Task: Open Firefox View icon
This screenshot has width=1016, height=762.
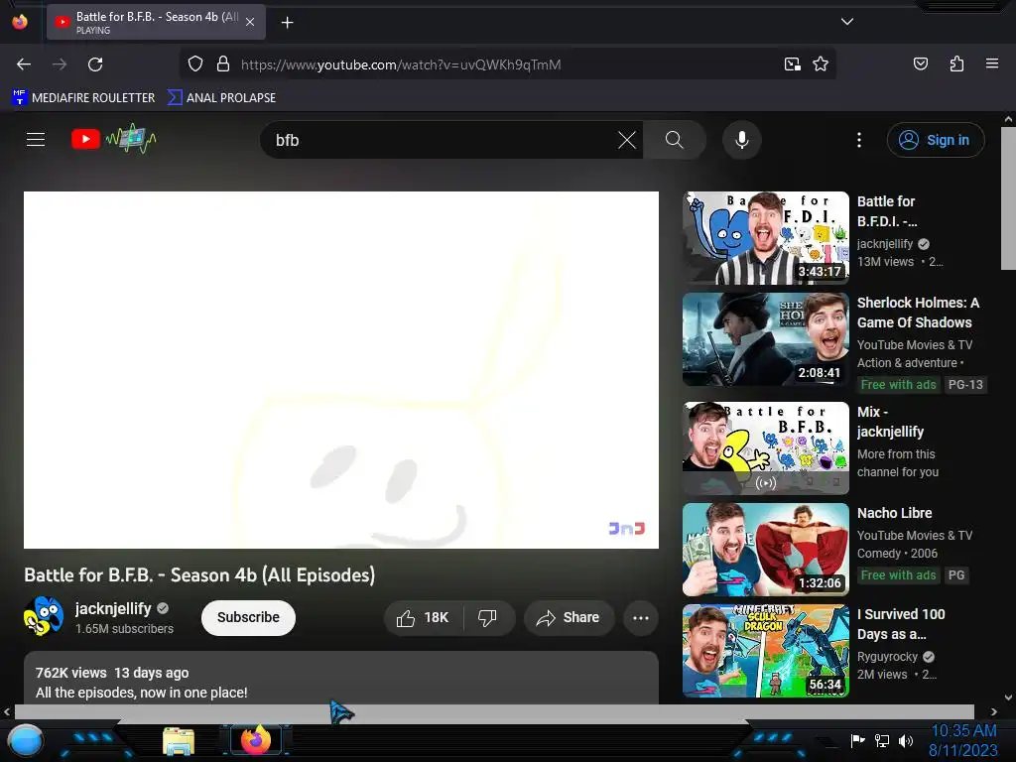Action: (20, 22)
